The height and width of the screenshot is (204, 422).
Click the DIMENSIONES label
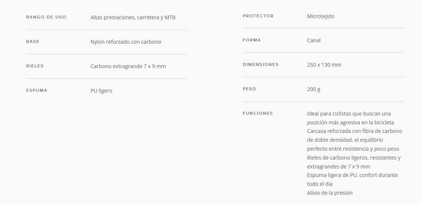(261, 65)
